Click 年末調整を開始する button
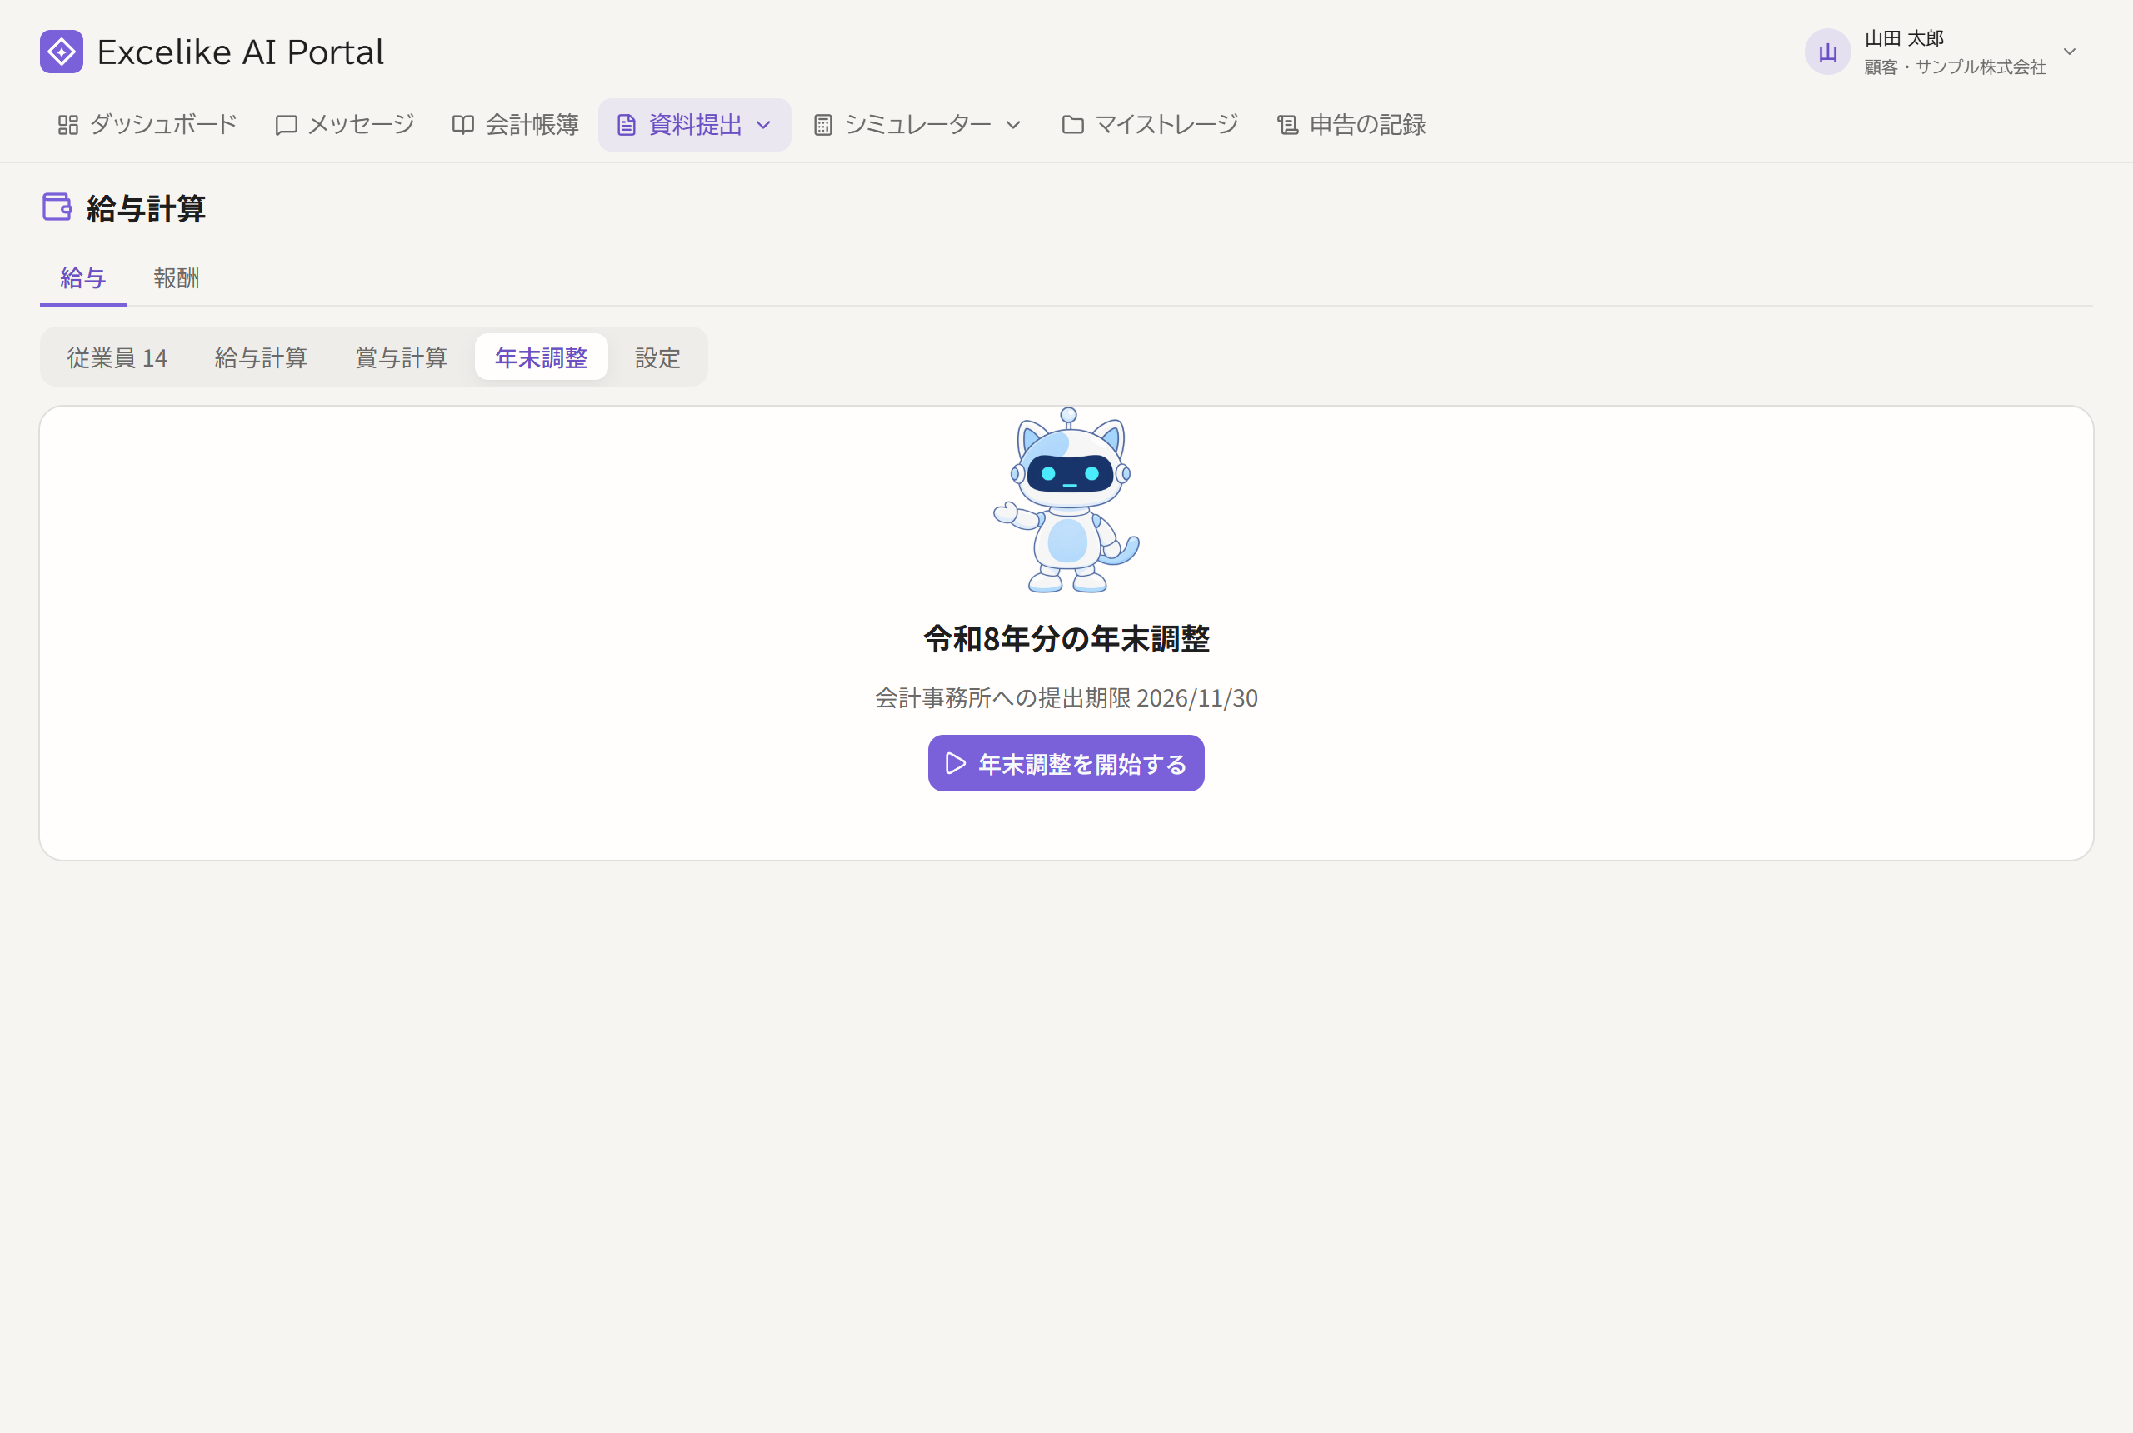Screen dimensions: 2133x1433 (x=1066, y=763)
